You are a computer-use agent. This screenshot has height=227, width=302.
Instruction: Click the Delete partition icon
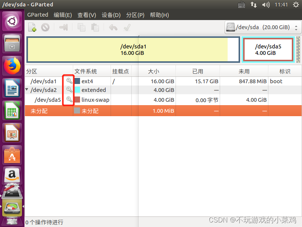click(46, 27)
